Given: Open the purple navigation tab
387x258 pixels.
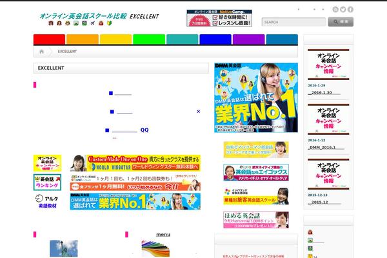Looking at the screenshot, I should pos(249,39).
